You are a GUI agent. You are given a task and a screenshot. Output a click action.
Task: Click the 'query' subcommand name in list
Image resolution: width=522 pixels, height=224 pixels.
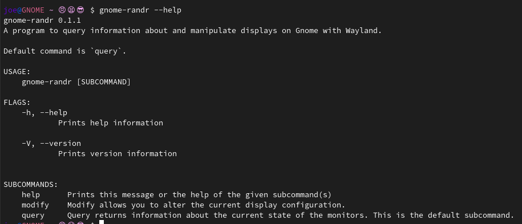pyautogui.click(x=33, y=215)
